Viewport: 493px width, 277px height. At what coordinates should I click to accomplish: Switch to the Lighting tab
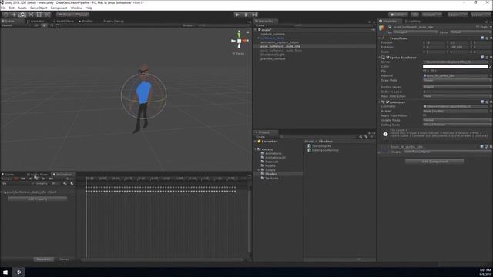[x=413, y=21]
